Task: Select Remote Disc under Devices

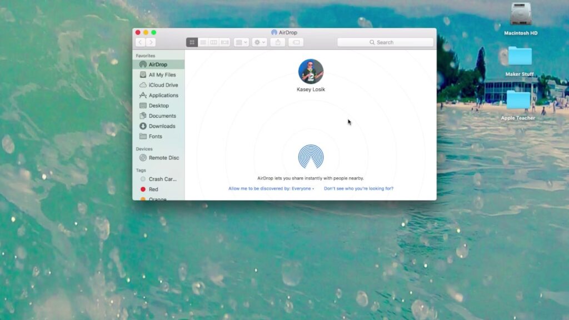Action: (x=163, y=158)
